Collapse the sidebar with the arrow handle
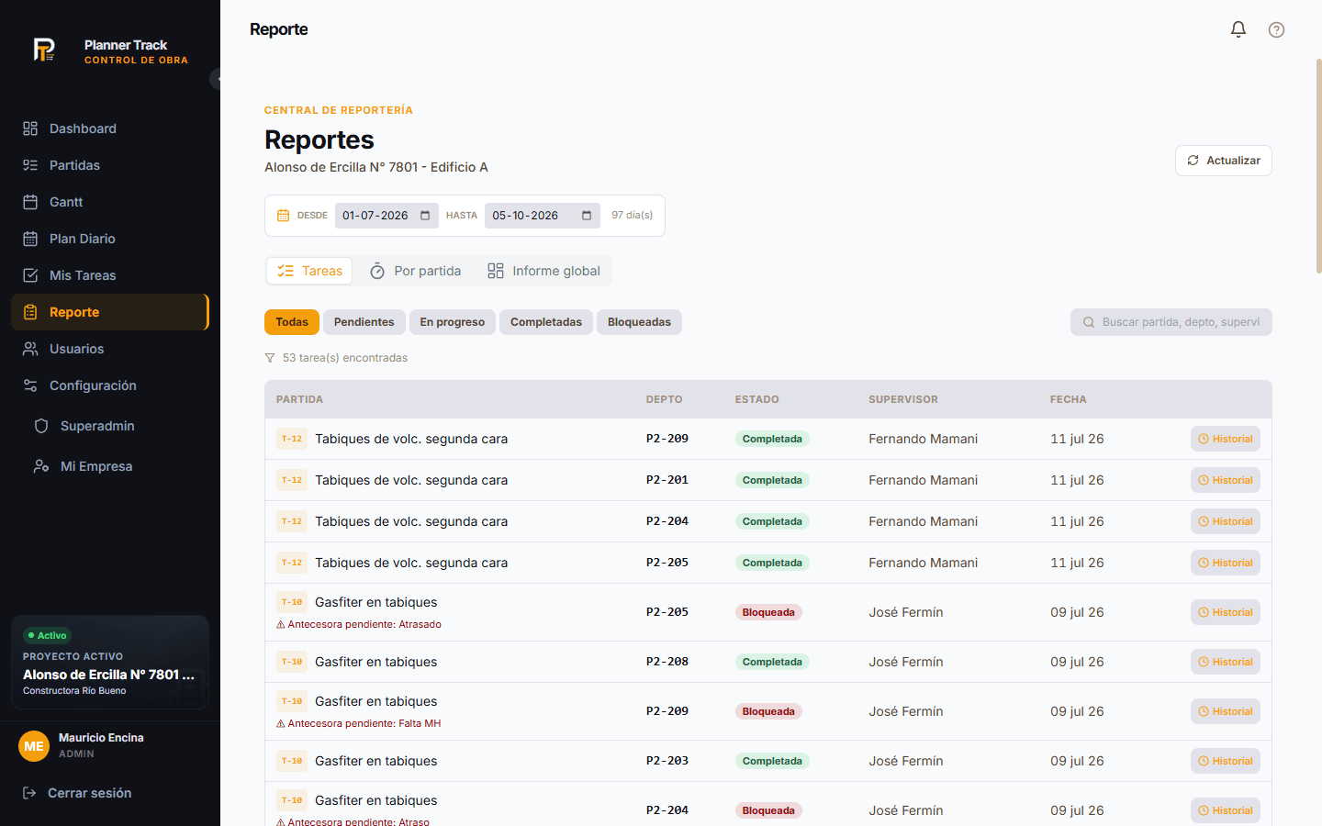This screenshot has width=1322, height=826. pos(216,79)
